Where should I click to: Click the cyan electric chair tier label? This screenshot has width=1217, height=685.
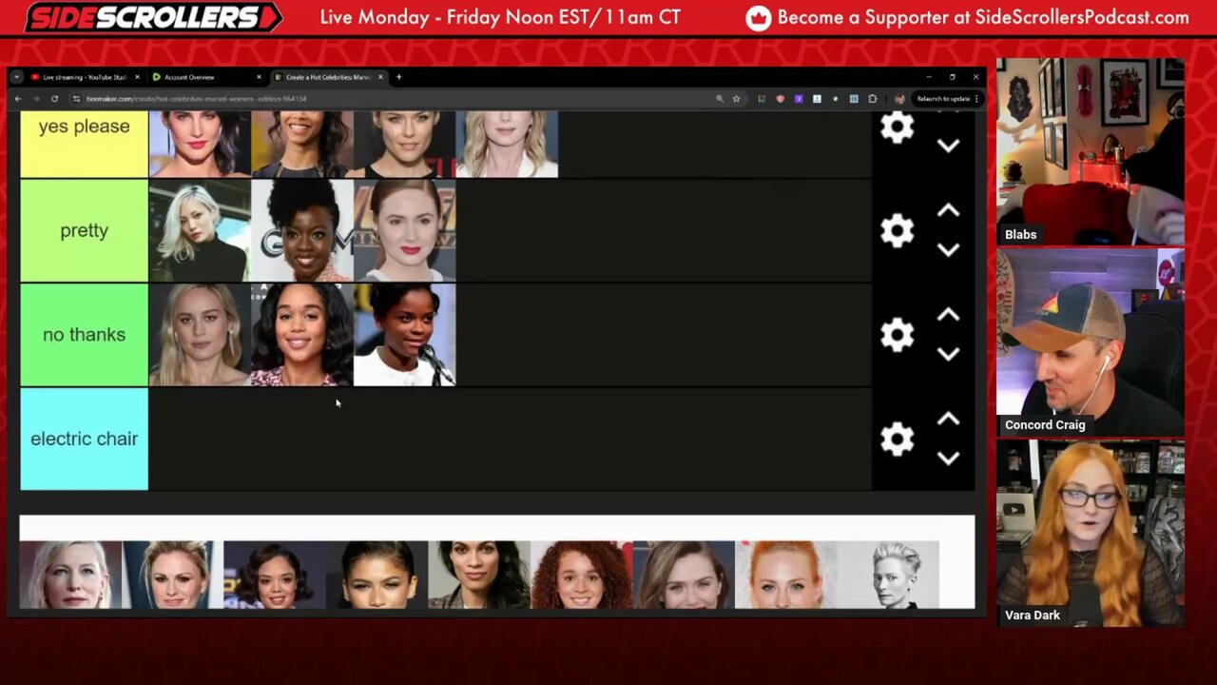tap(84, 439)
